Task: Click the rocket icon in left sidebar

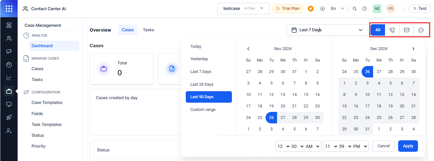Action: [x=9, y=118]
